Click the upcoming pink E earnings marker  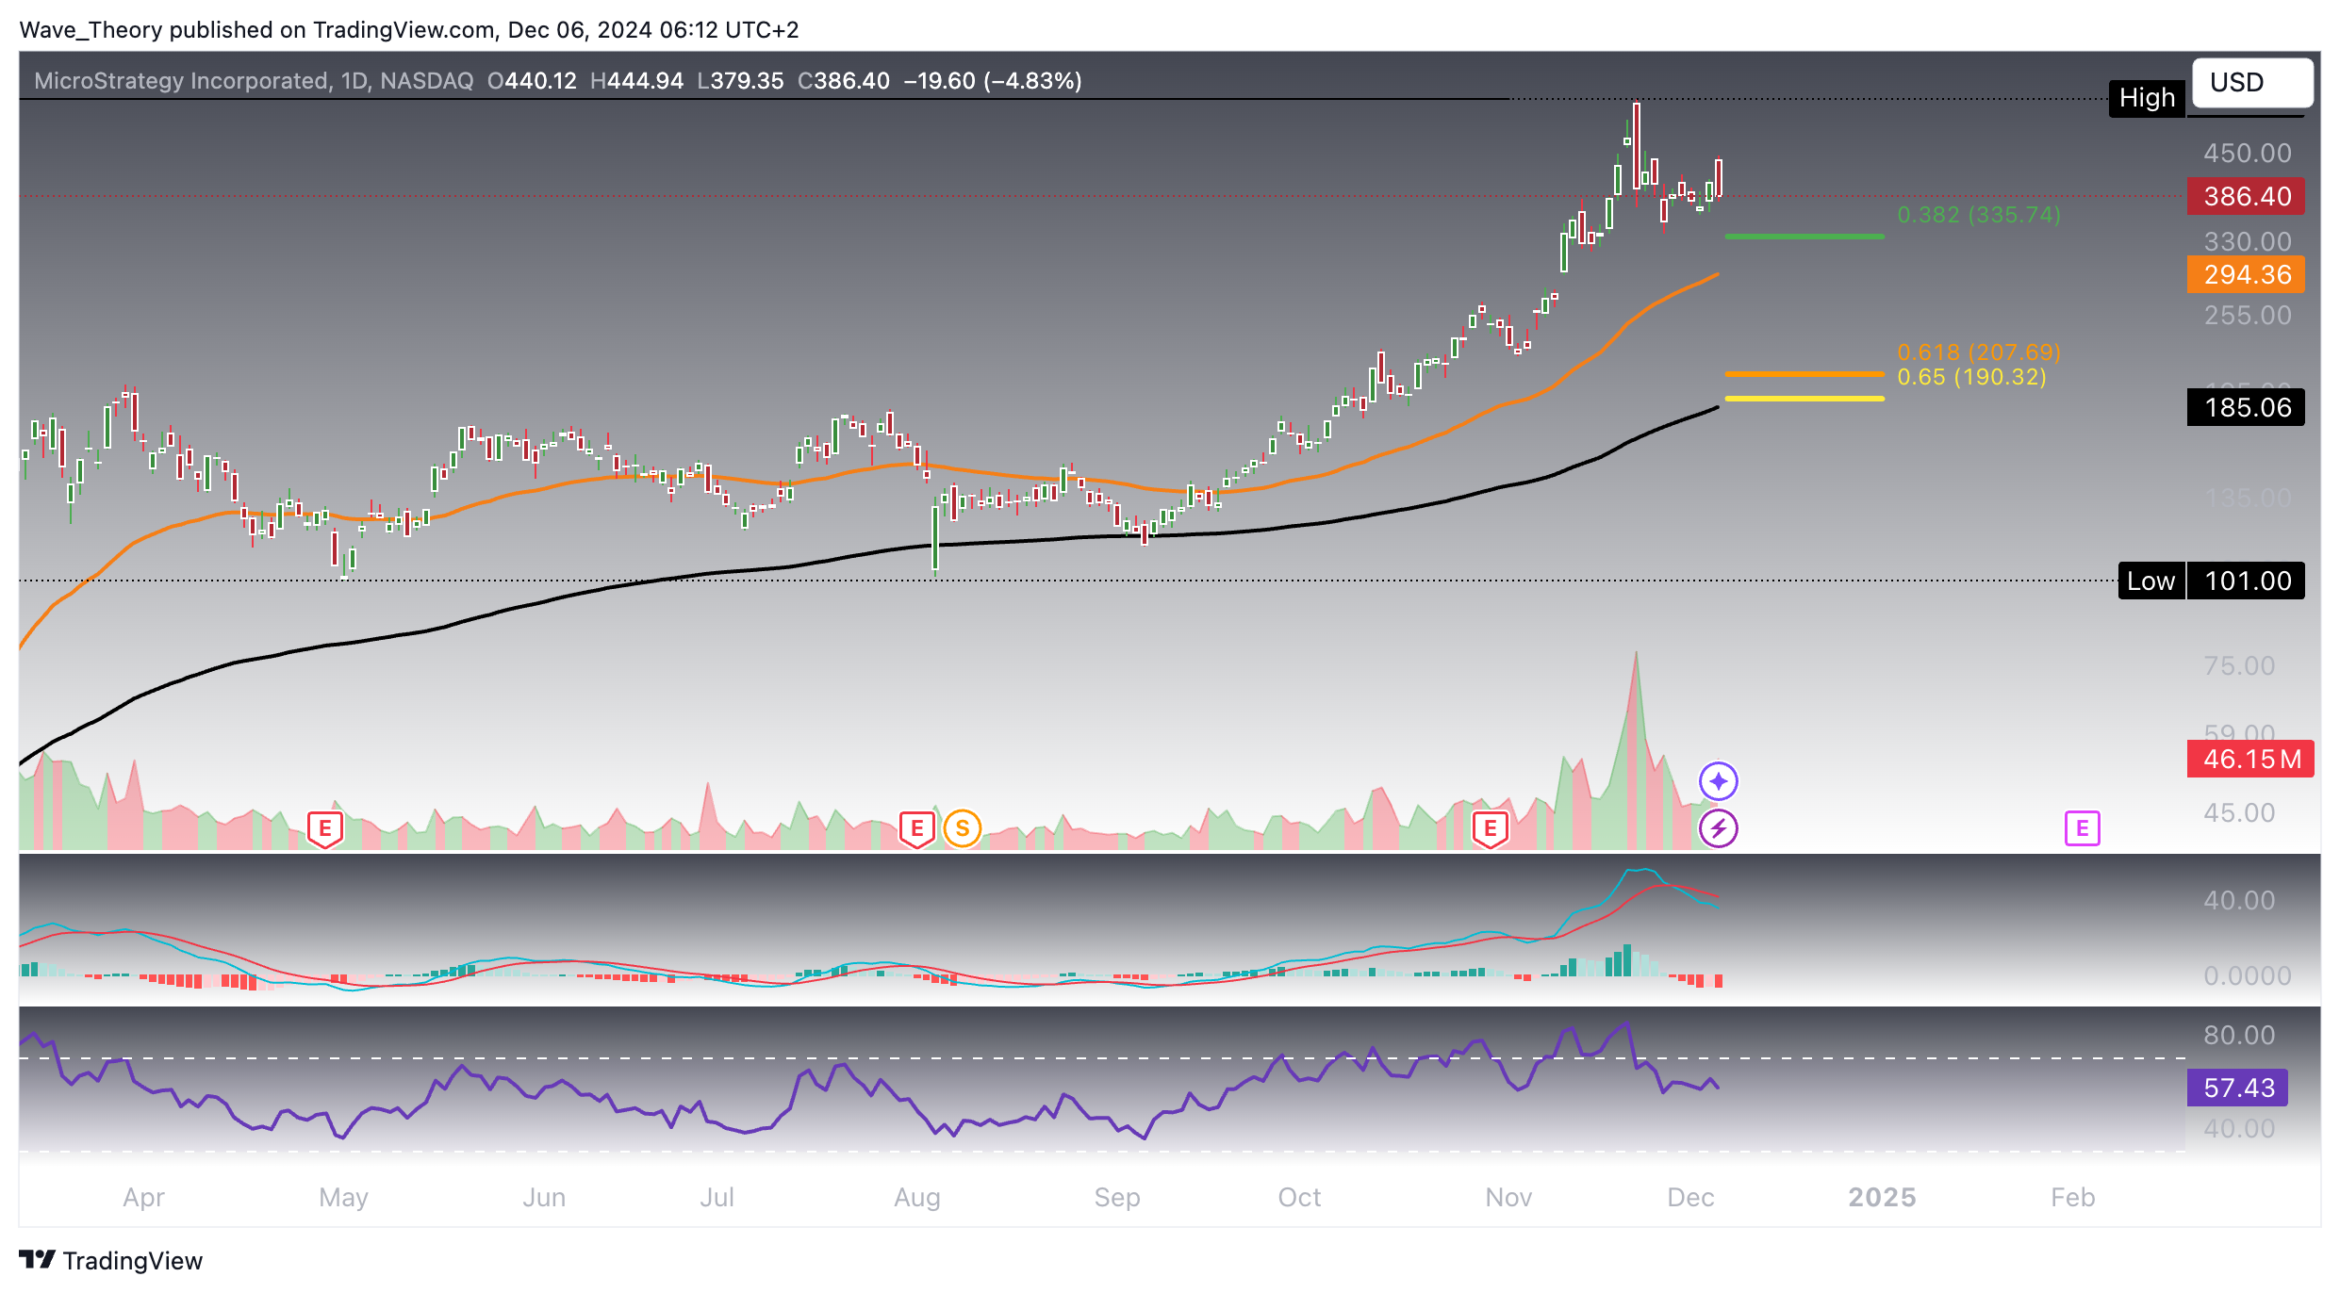(x=2083, y=829)
